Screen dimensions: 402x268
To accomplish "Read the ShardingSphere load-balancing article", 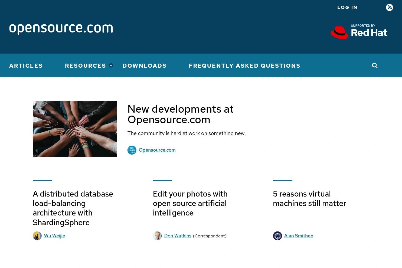I will pyautogui.click(x=73, y=208).
